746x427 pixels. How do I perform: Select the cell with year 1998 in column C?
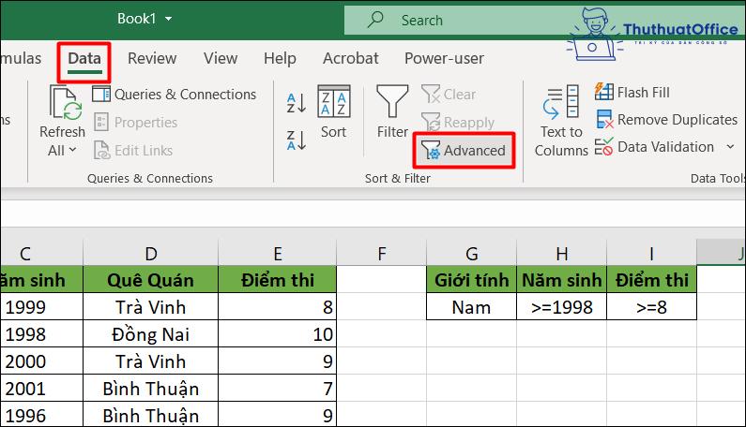pos(41,334)
